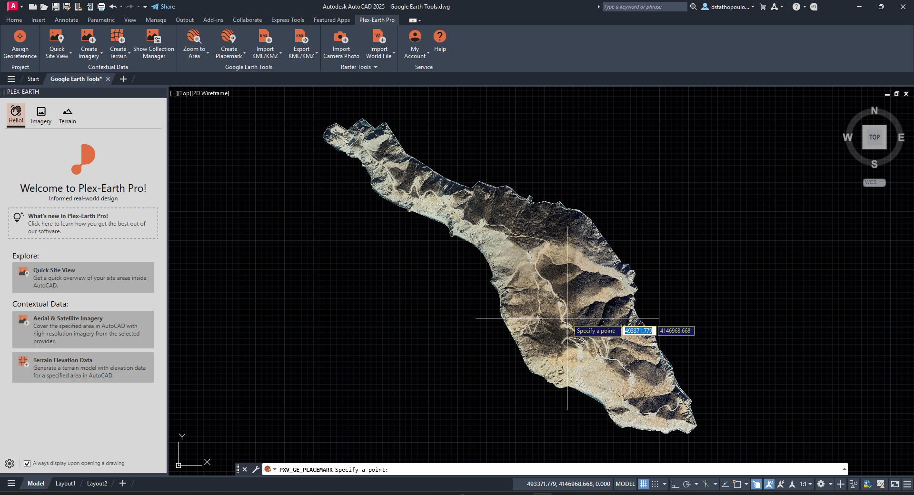Open the Annotate ribbon tab
914x495 pixels.
coord(66,20)
